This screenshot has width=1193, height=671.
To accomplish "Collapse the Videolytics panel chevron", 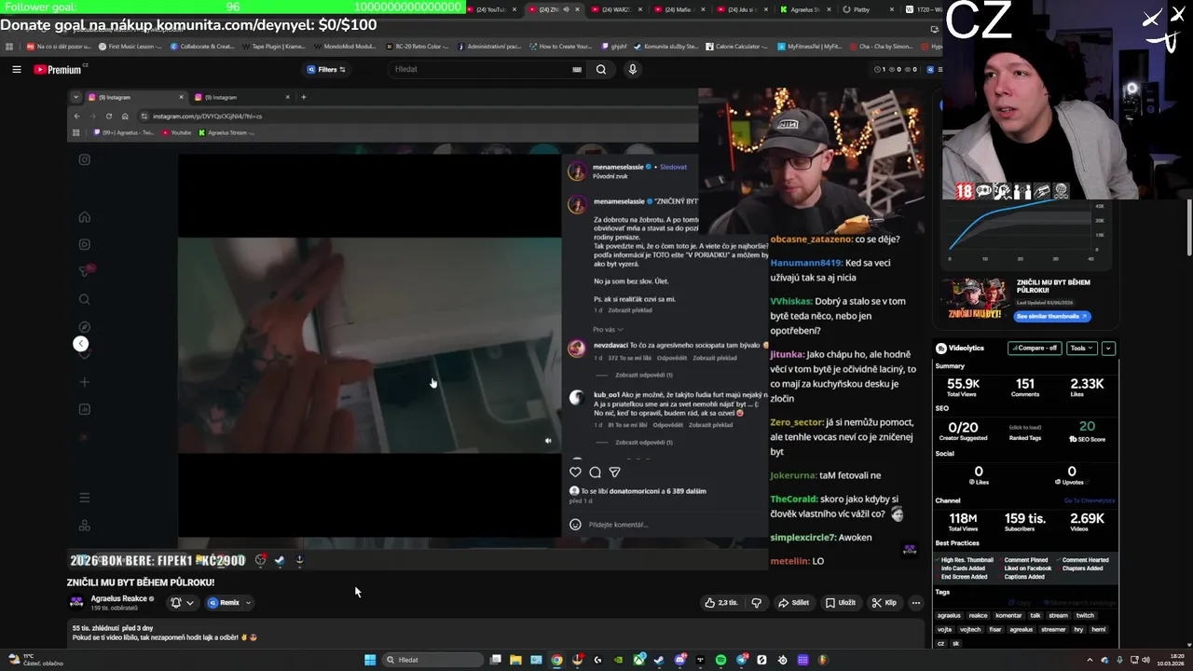I will pos(1108,348).
